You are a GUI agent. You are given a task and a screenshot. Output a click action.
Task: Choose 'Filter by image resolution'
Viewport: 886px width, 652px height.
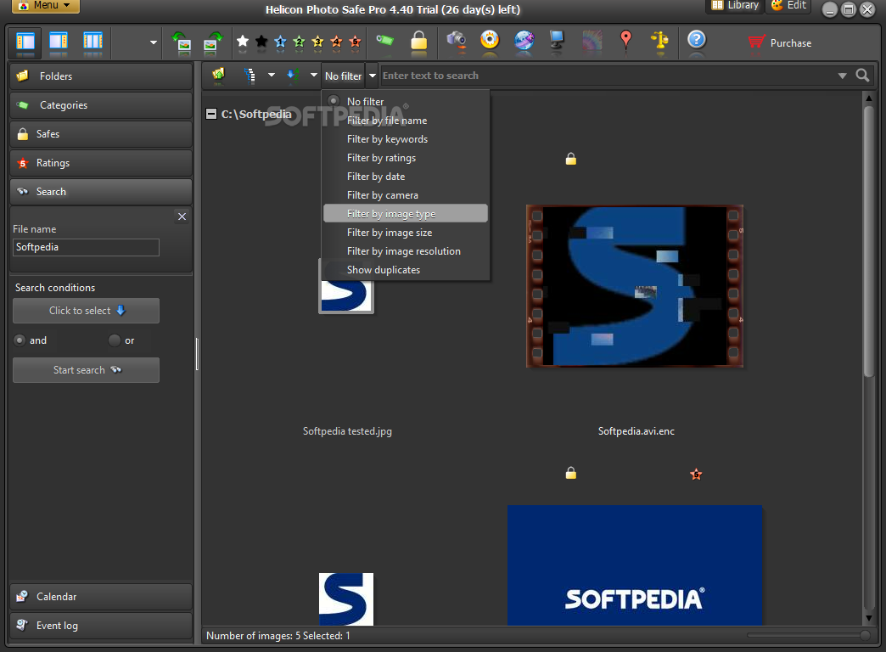click(x=405, y=251)
